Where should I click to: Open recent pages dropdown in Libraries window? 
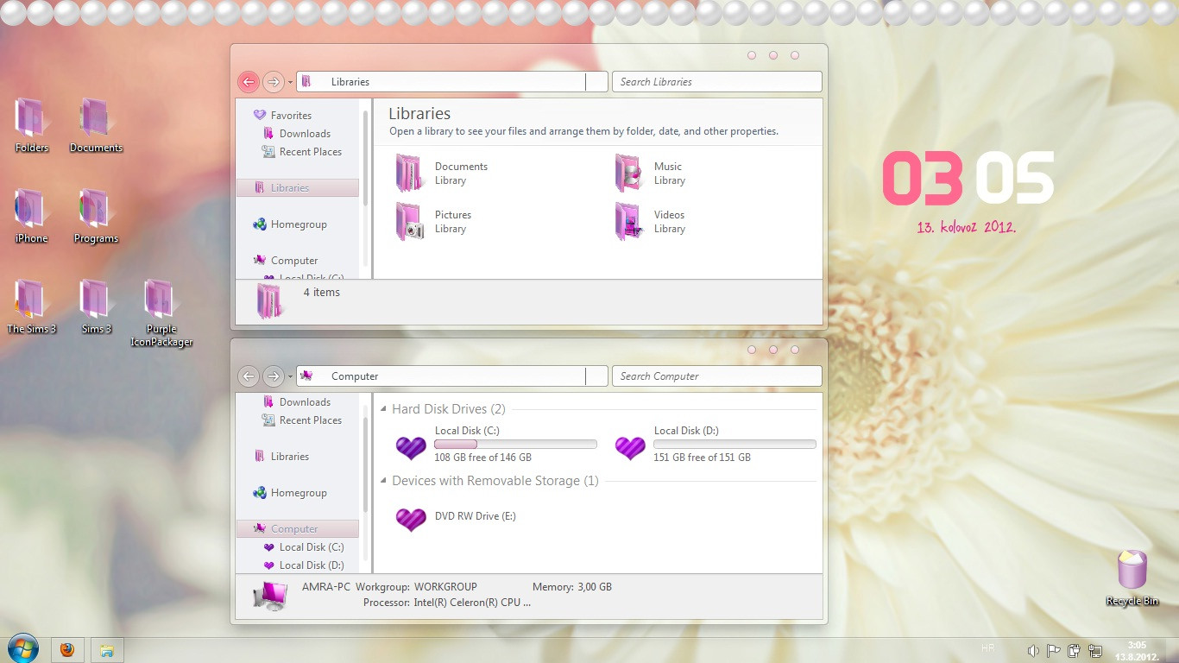coord(290,83)
